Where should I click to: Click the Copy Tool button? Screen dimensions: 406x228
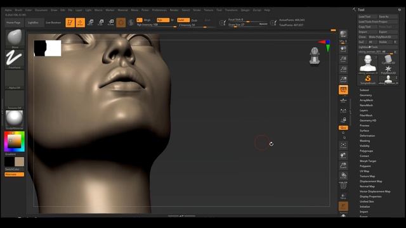[368, 27]
